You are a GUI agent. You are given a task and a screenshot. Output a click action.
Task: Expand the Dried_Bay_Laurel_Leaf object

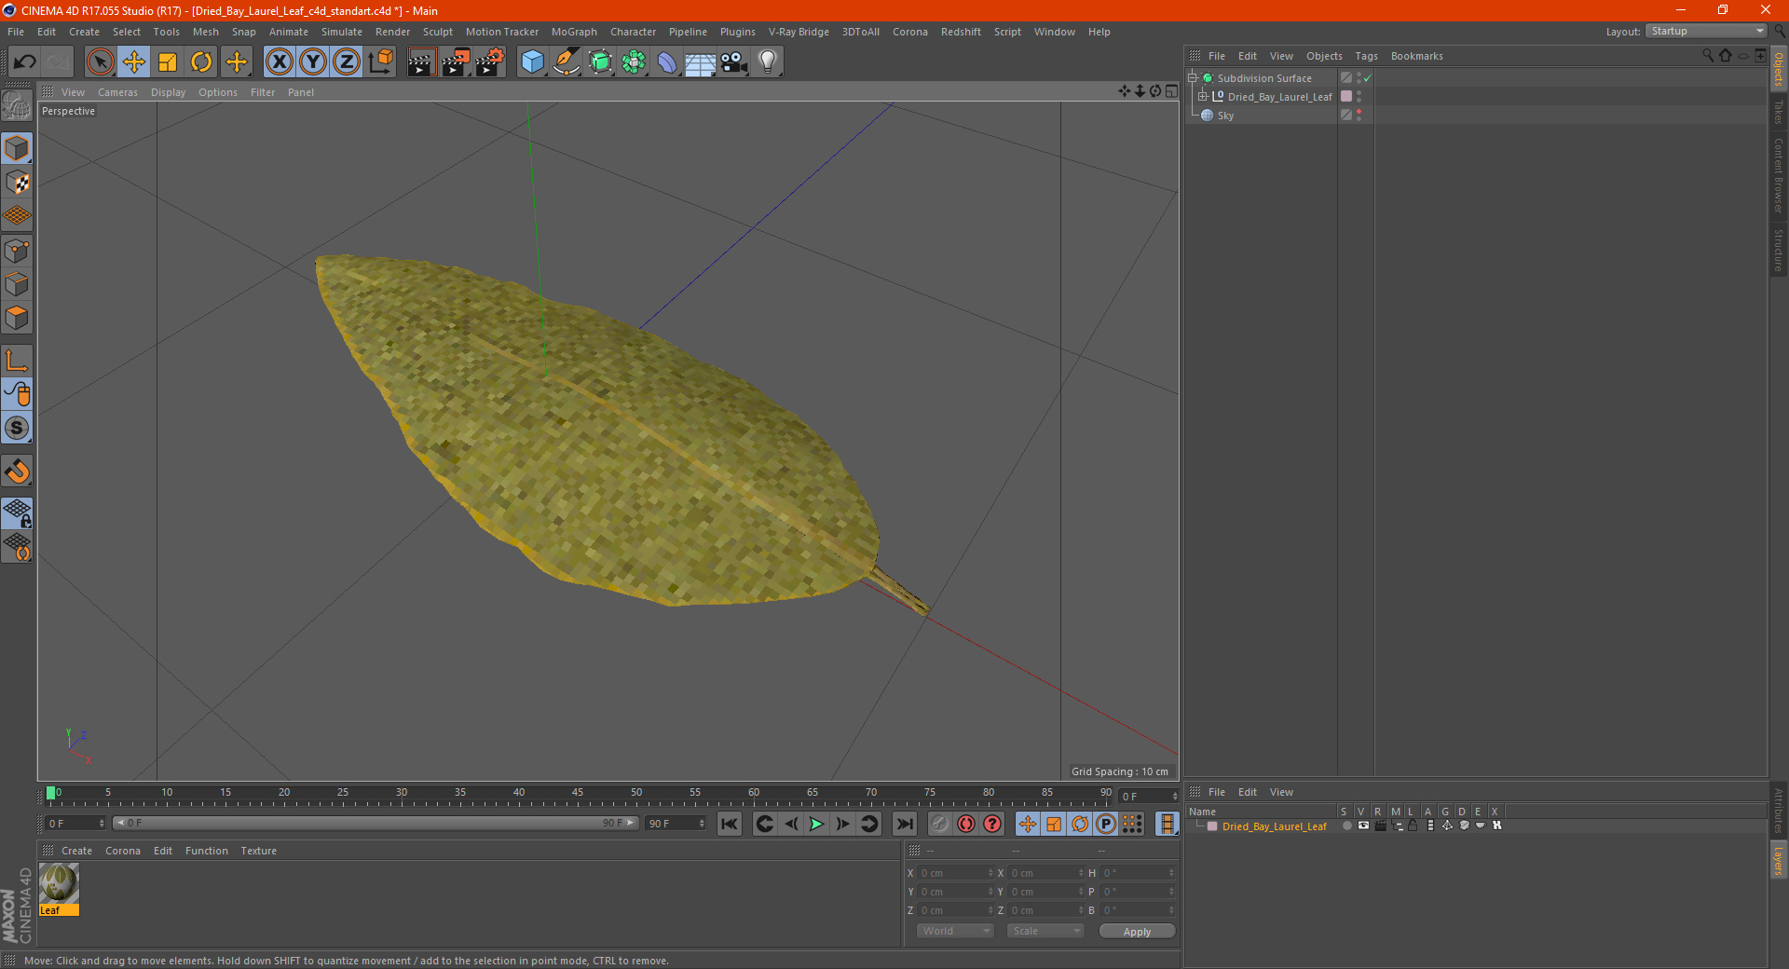(x=1202, y=97)
